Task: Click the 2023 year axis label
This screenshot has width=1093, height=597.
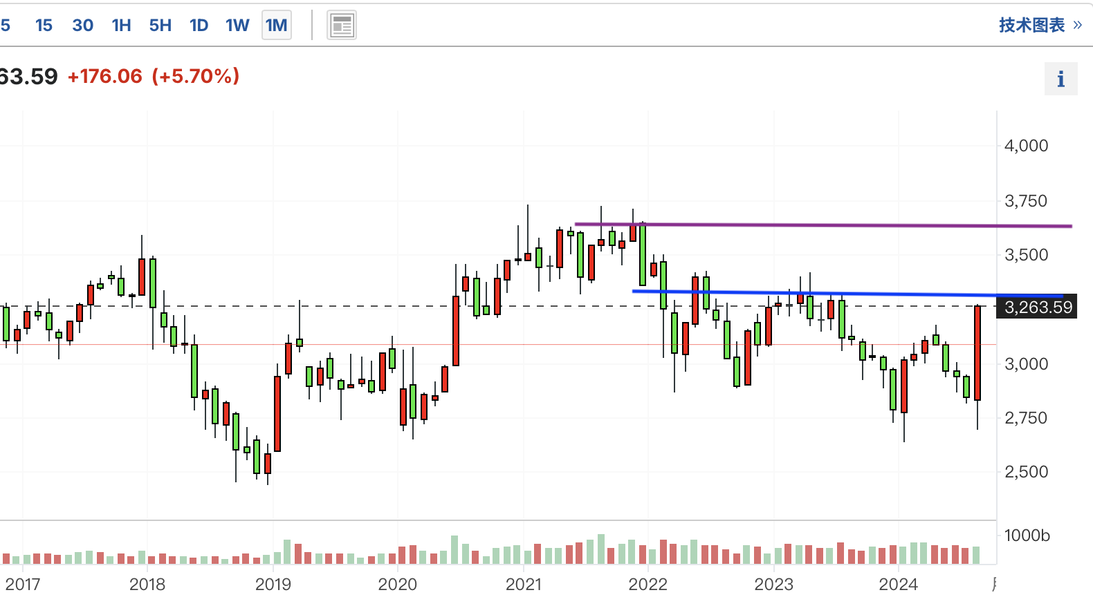Action: [773, 585]
